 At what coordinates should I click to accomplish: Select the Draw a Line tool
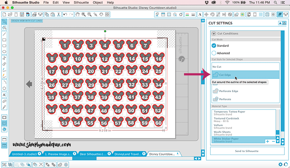pos(4,34)
